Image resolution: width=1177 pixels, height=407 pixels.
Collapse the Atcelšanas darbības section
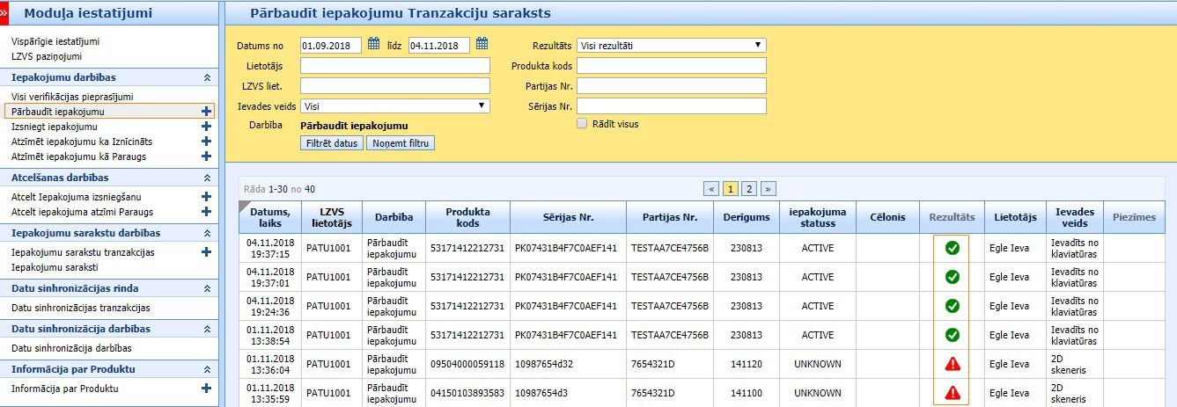207,178
